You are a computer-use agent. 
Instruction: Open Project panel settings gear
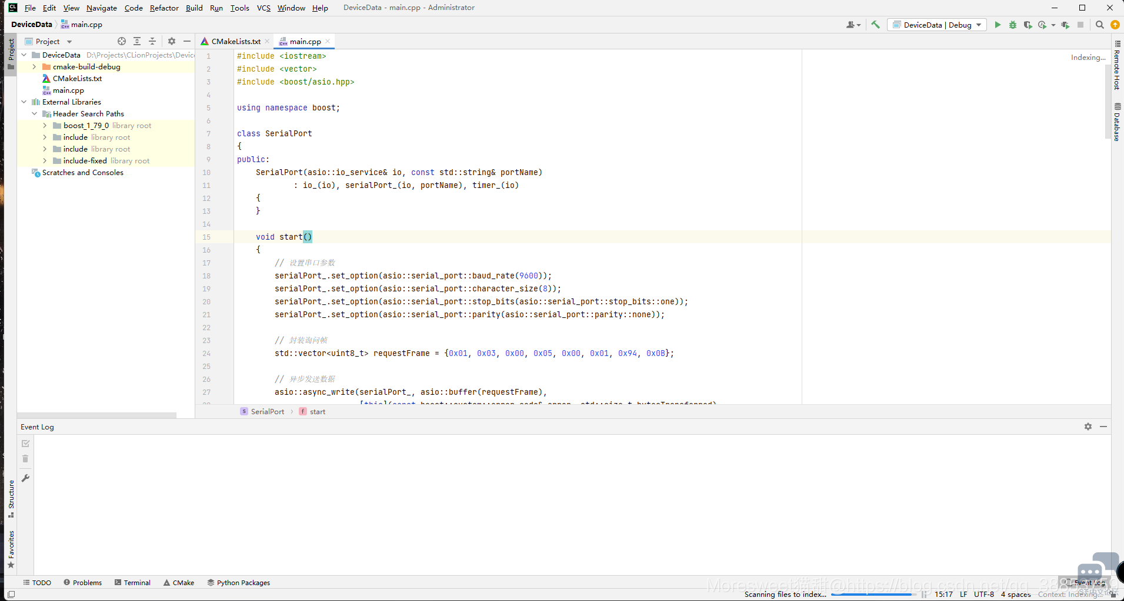pos(172,41)
